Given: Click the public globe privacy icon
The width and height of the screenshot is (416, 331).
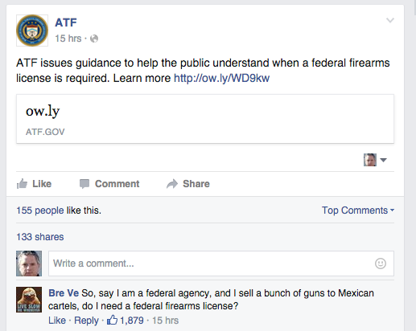Looking at the screenshot, I should (94, 39).
